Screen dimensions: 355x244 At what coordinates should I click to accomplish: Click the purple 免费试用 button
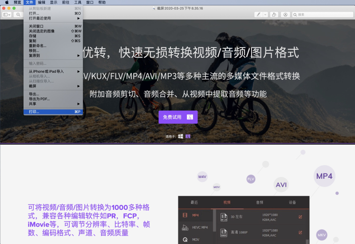[x=178, y=117]
